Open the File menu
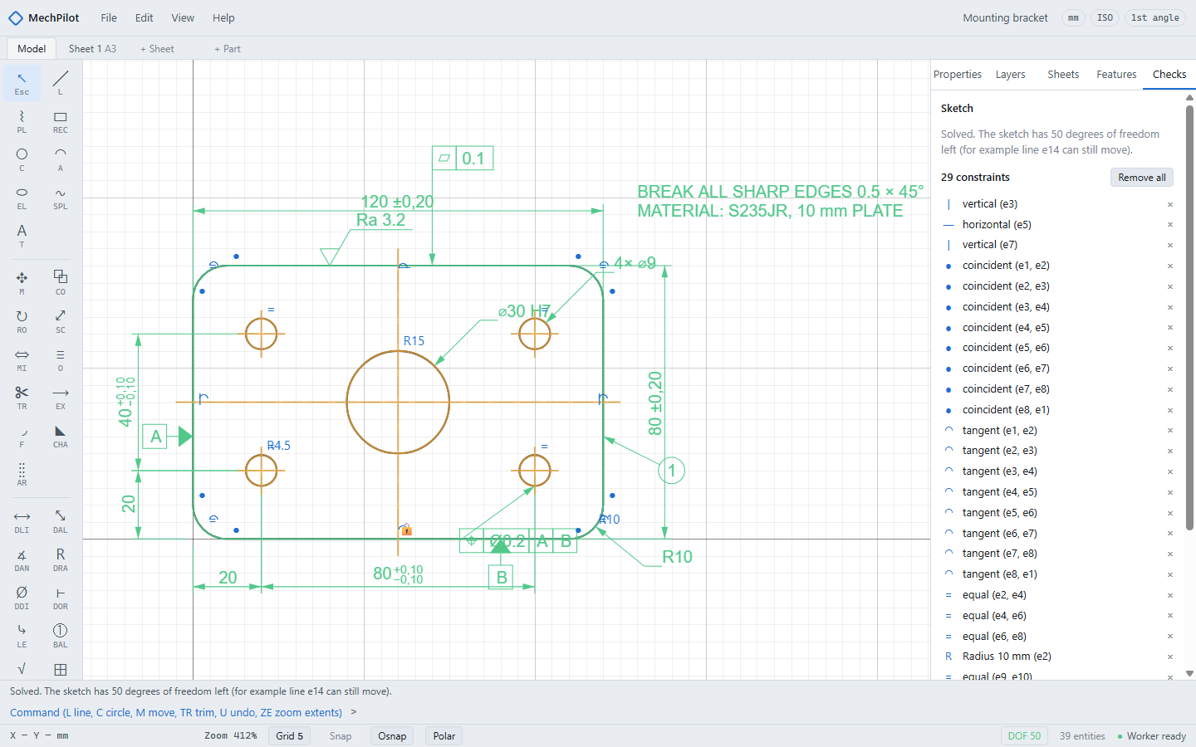The image size is (1196, 747). (109, 18)
